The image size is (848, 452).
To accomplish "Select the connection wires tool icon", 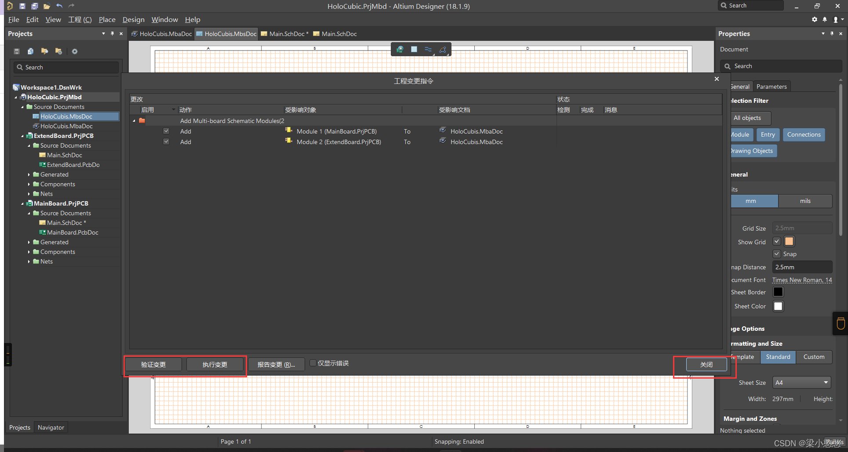I will coord(428,49).
